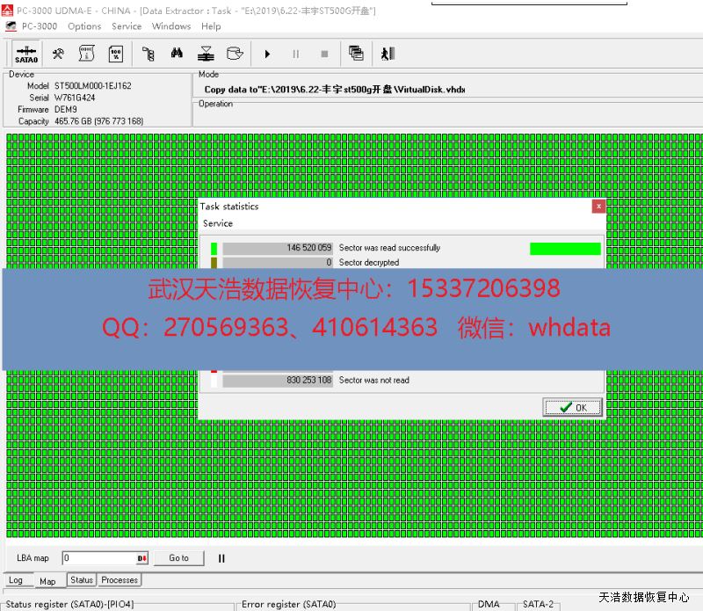Click the SATA0 port selection icon
Image resolution: width=703 pixels, height=611 pixels.
[x=25, y=54]
